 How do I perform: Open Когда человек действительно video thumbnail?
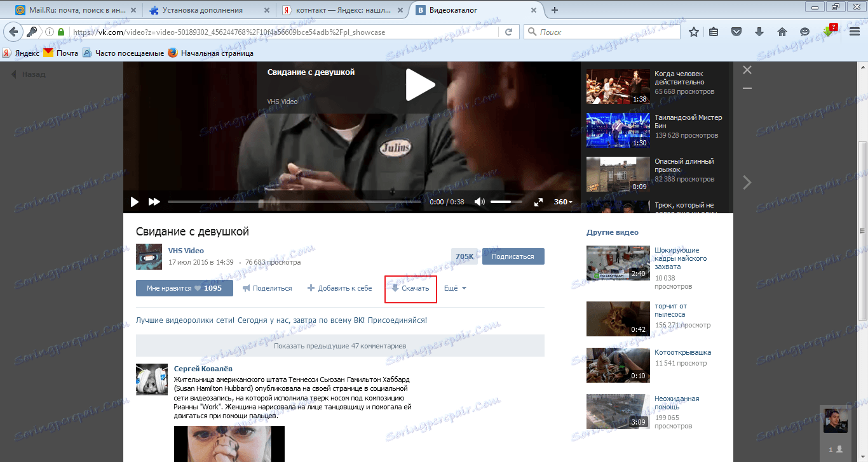click(618, 86)
